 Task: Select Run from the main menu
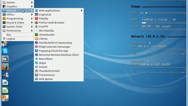18,35
